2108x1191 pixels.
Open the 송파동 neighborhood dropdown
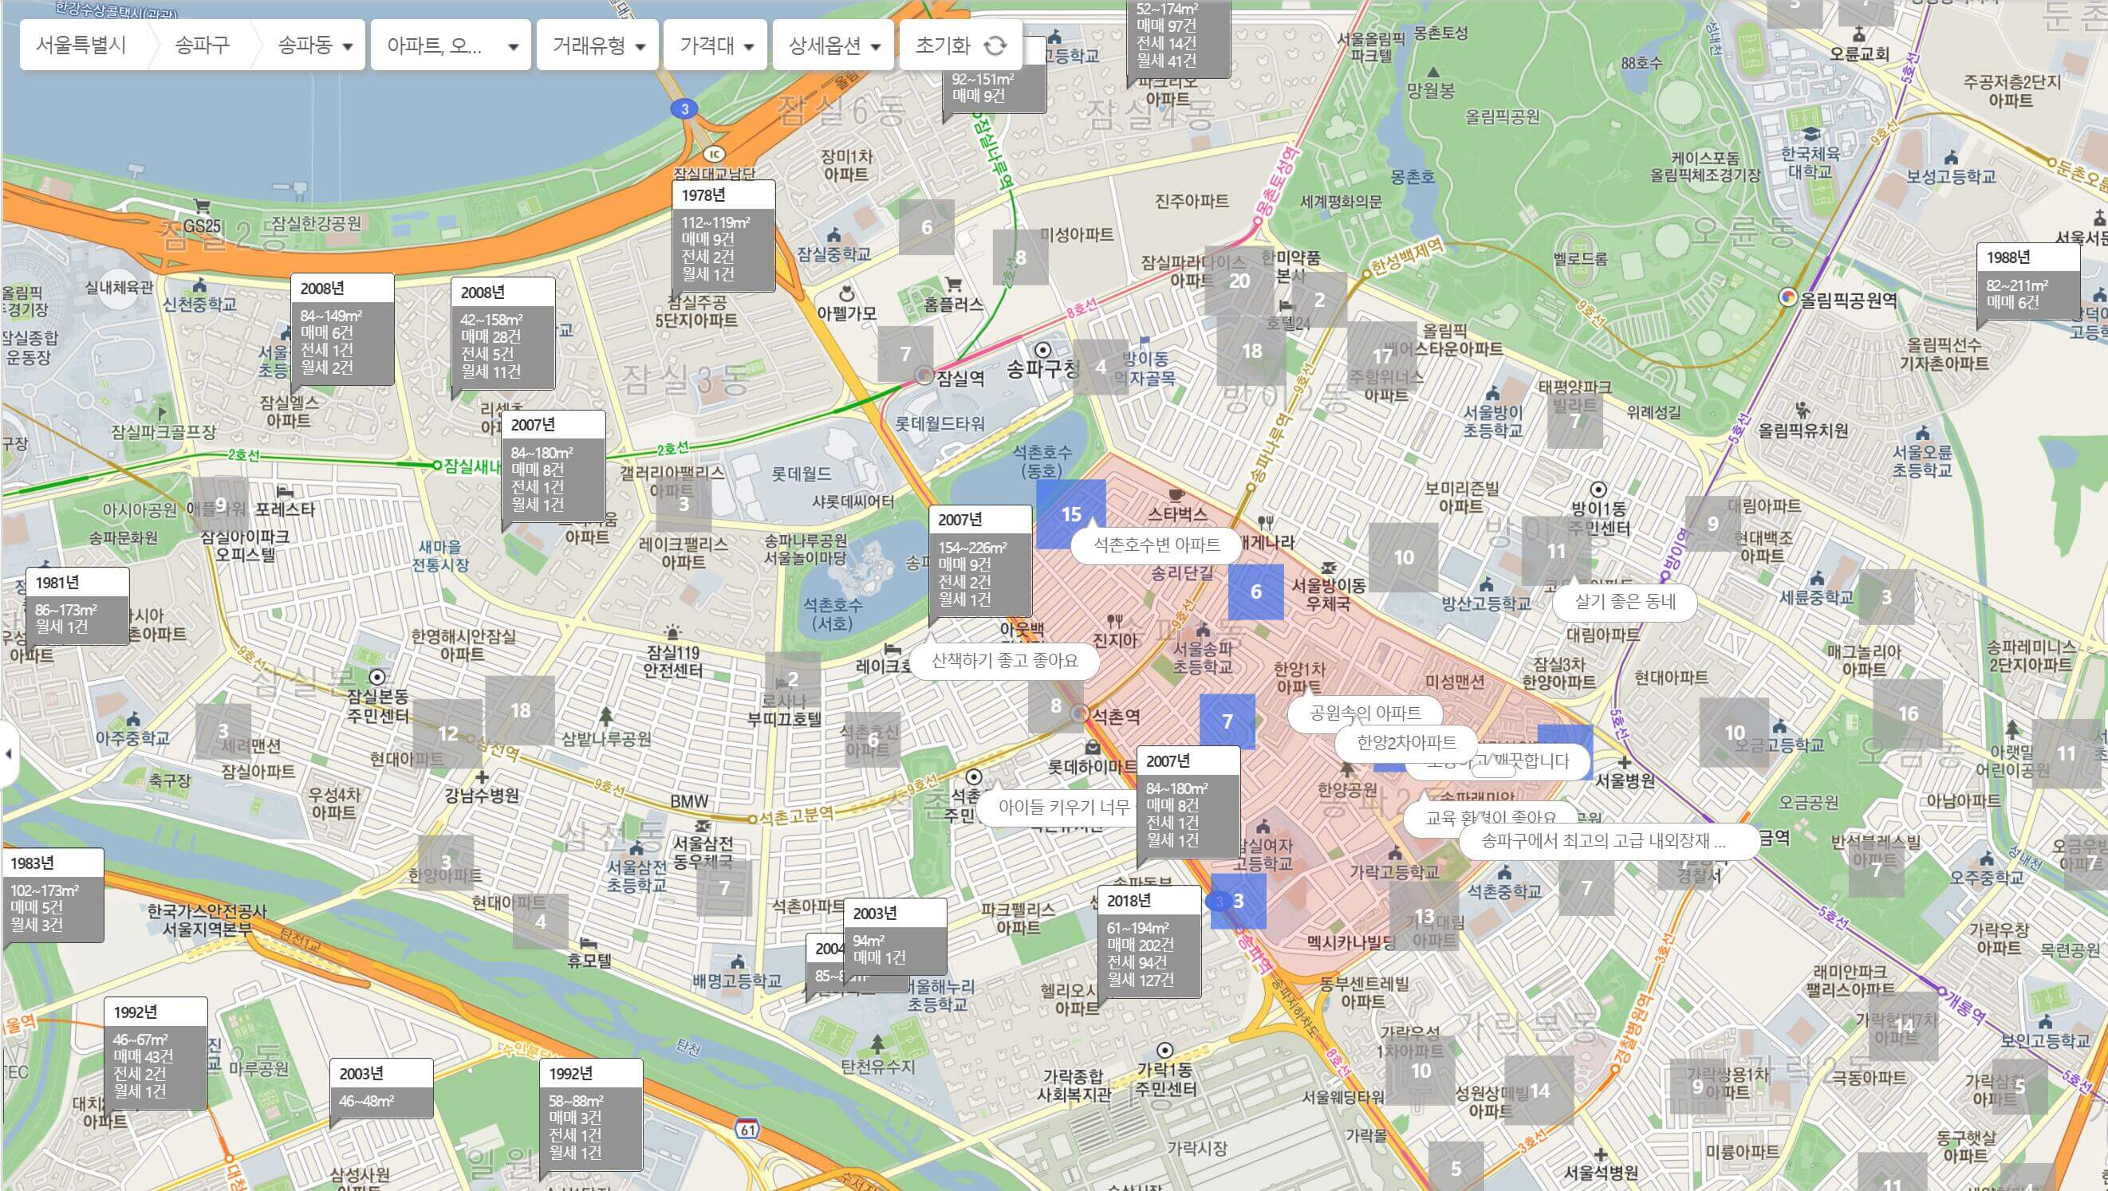click(x=314, y=45)
